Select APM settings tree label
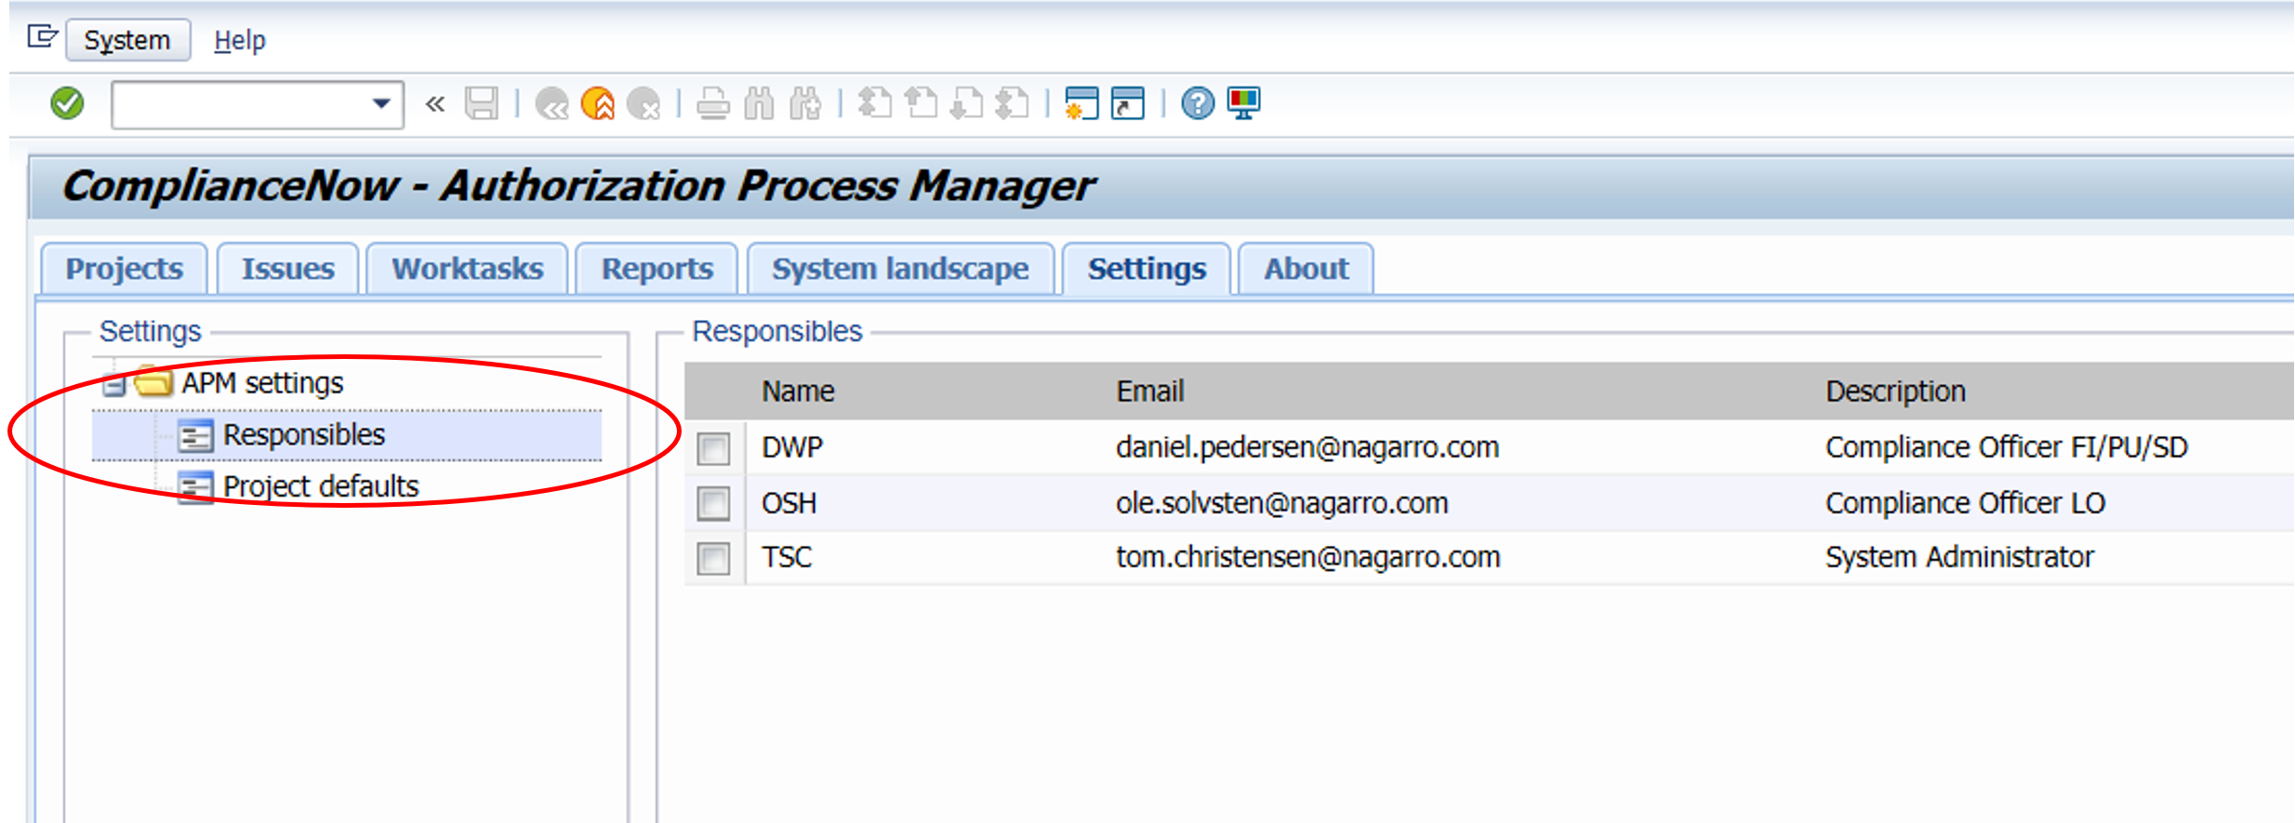This screenshot has width=2295, height=823. (262, 383)
